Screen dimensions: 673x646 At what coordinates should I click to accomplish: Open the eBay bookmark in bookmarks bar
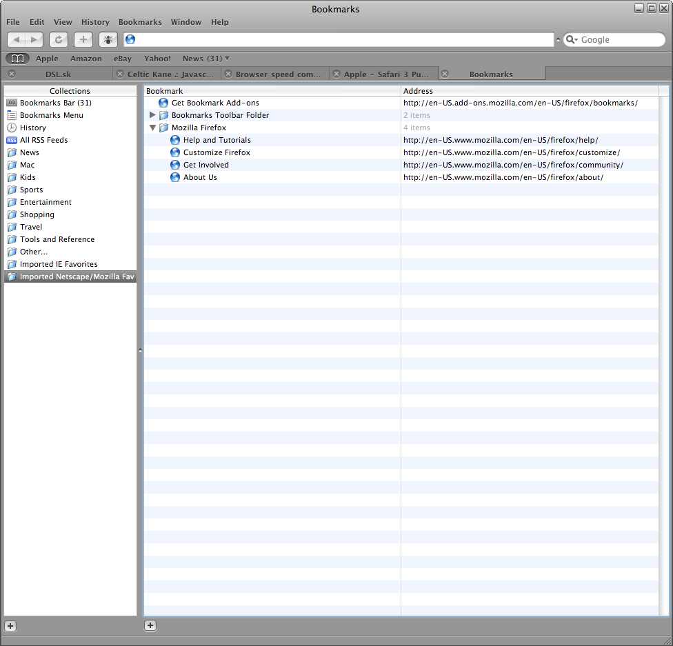122,59
